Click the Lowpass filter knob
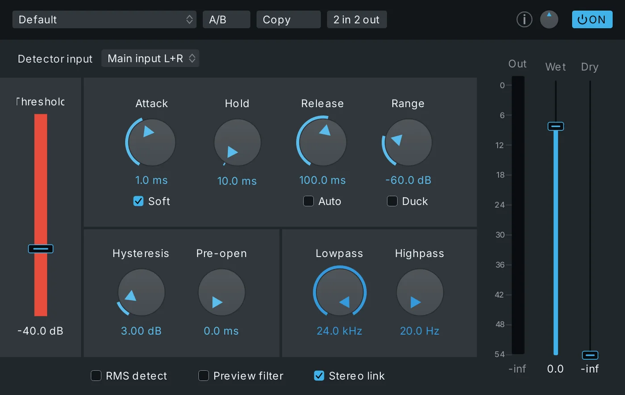 click(340, 293)
